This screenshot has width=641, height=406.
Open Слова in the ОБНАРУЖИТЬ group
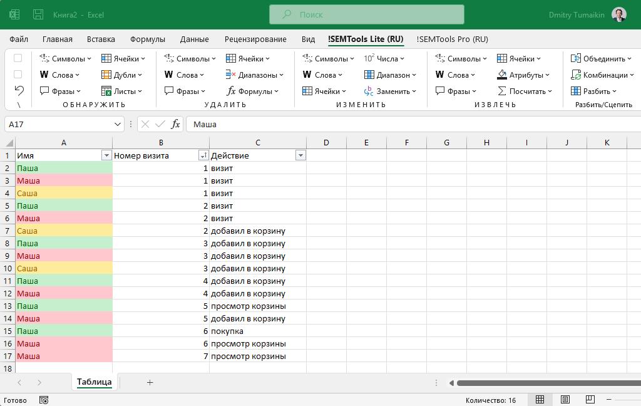pos(59,75)
